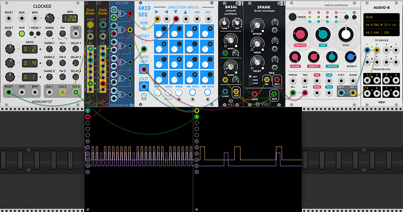This screenshot has height=212, width=403.
Task: Click the Grid Seq GATE OUT jack
Action: (x=144, y=69)
